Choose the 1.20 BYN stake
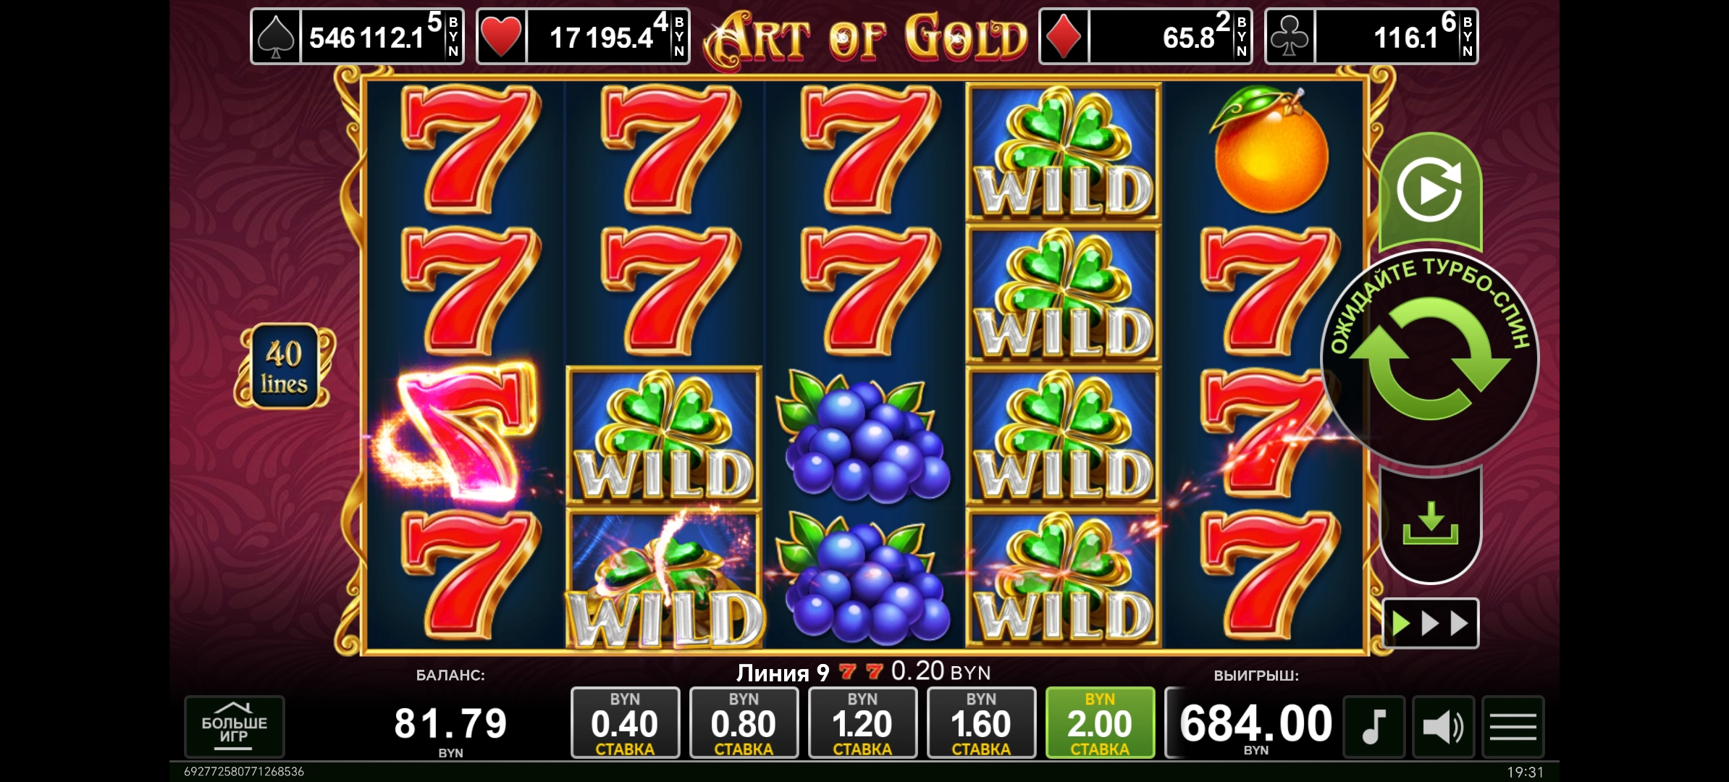The width and height of the screenshot is (1729, 782). tap(862, 723)
